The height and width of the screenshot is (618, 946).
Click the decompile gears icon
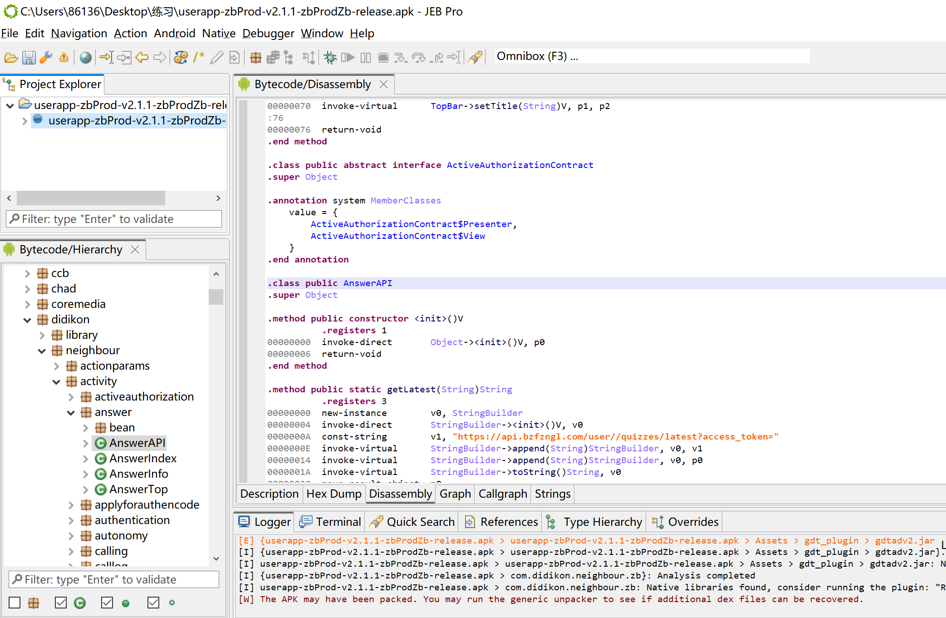pos(181,57)
